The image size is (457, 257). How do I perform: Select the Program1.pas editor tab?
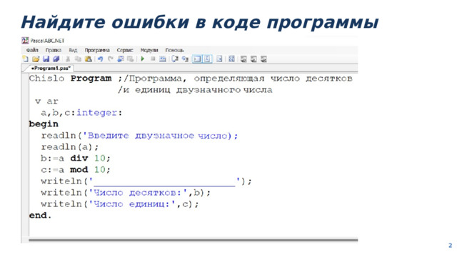click(x=50, y=69)
